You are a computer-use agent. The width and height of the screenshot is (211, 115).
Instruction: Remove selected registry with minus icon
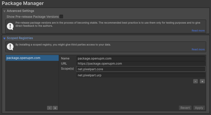[50, 108]
